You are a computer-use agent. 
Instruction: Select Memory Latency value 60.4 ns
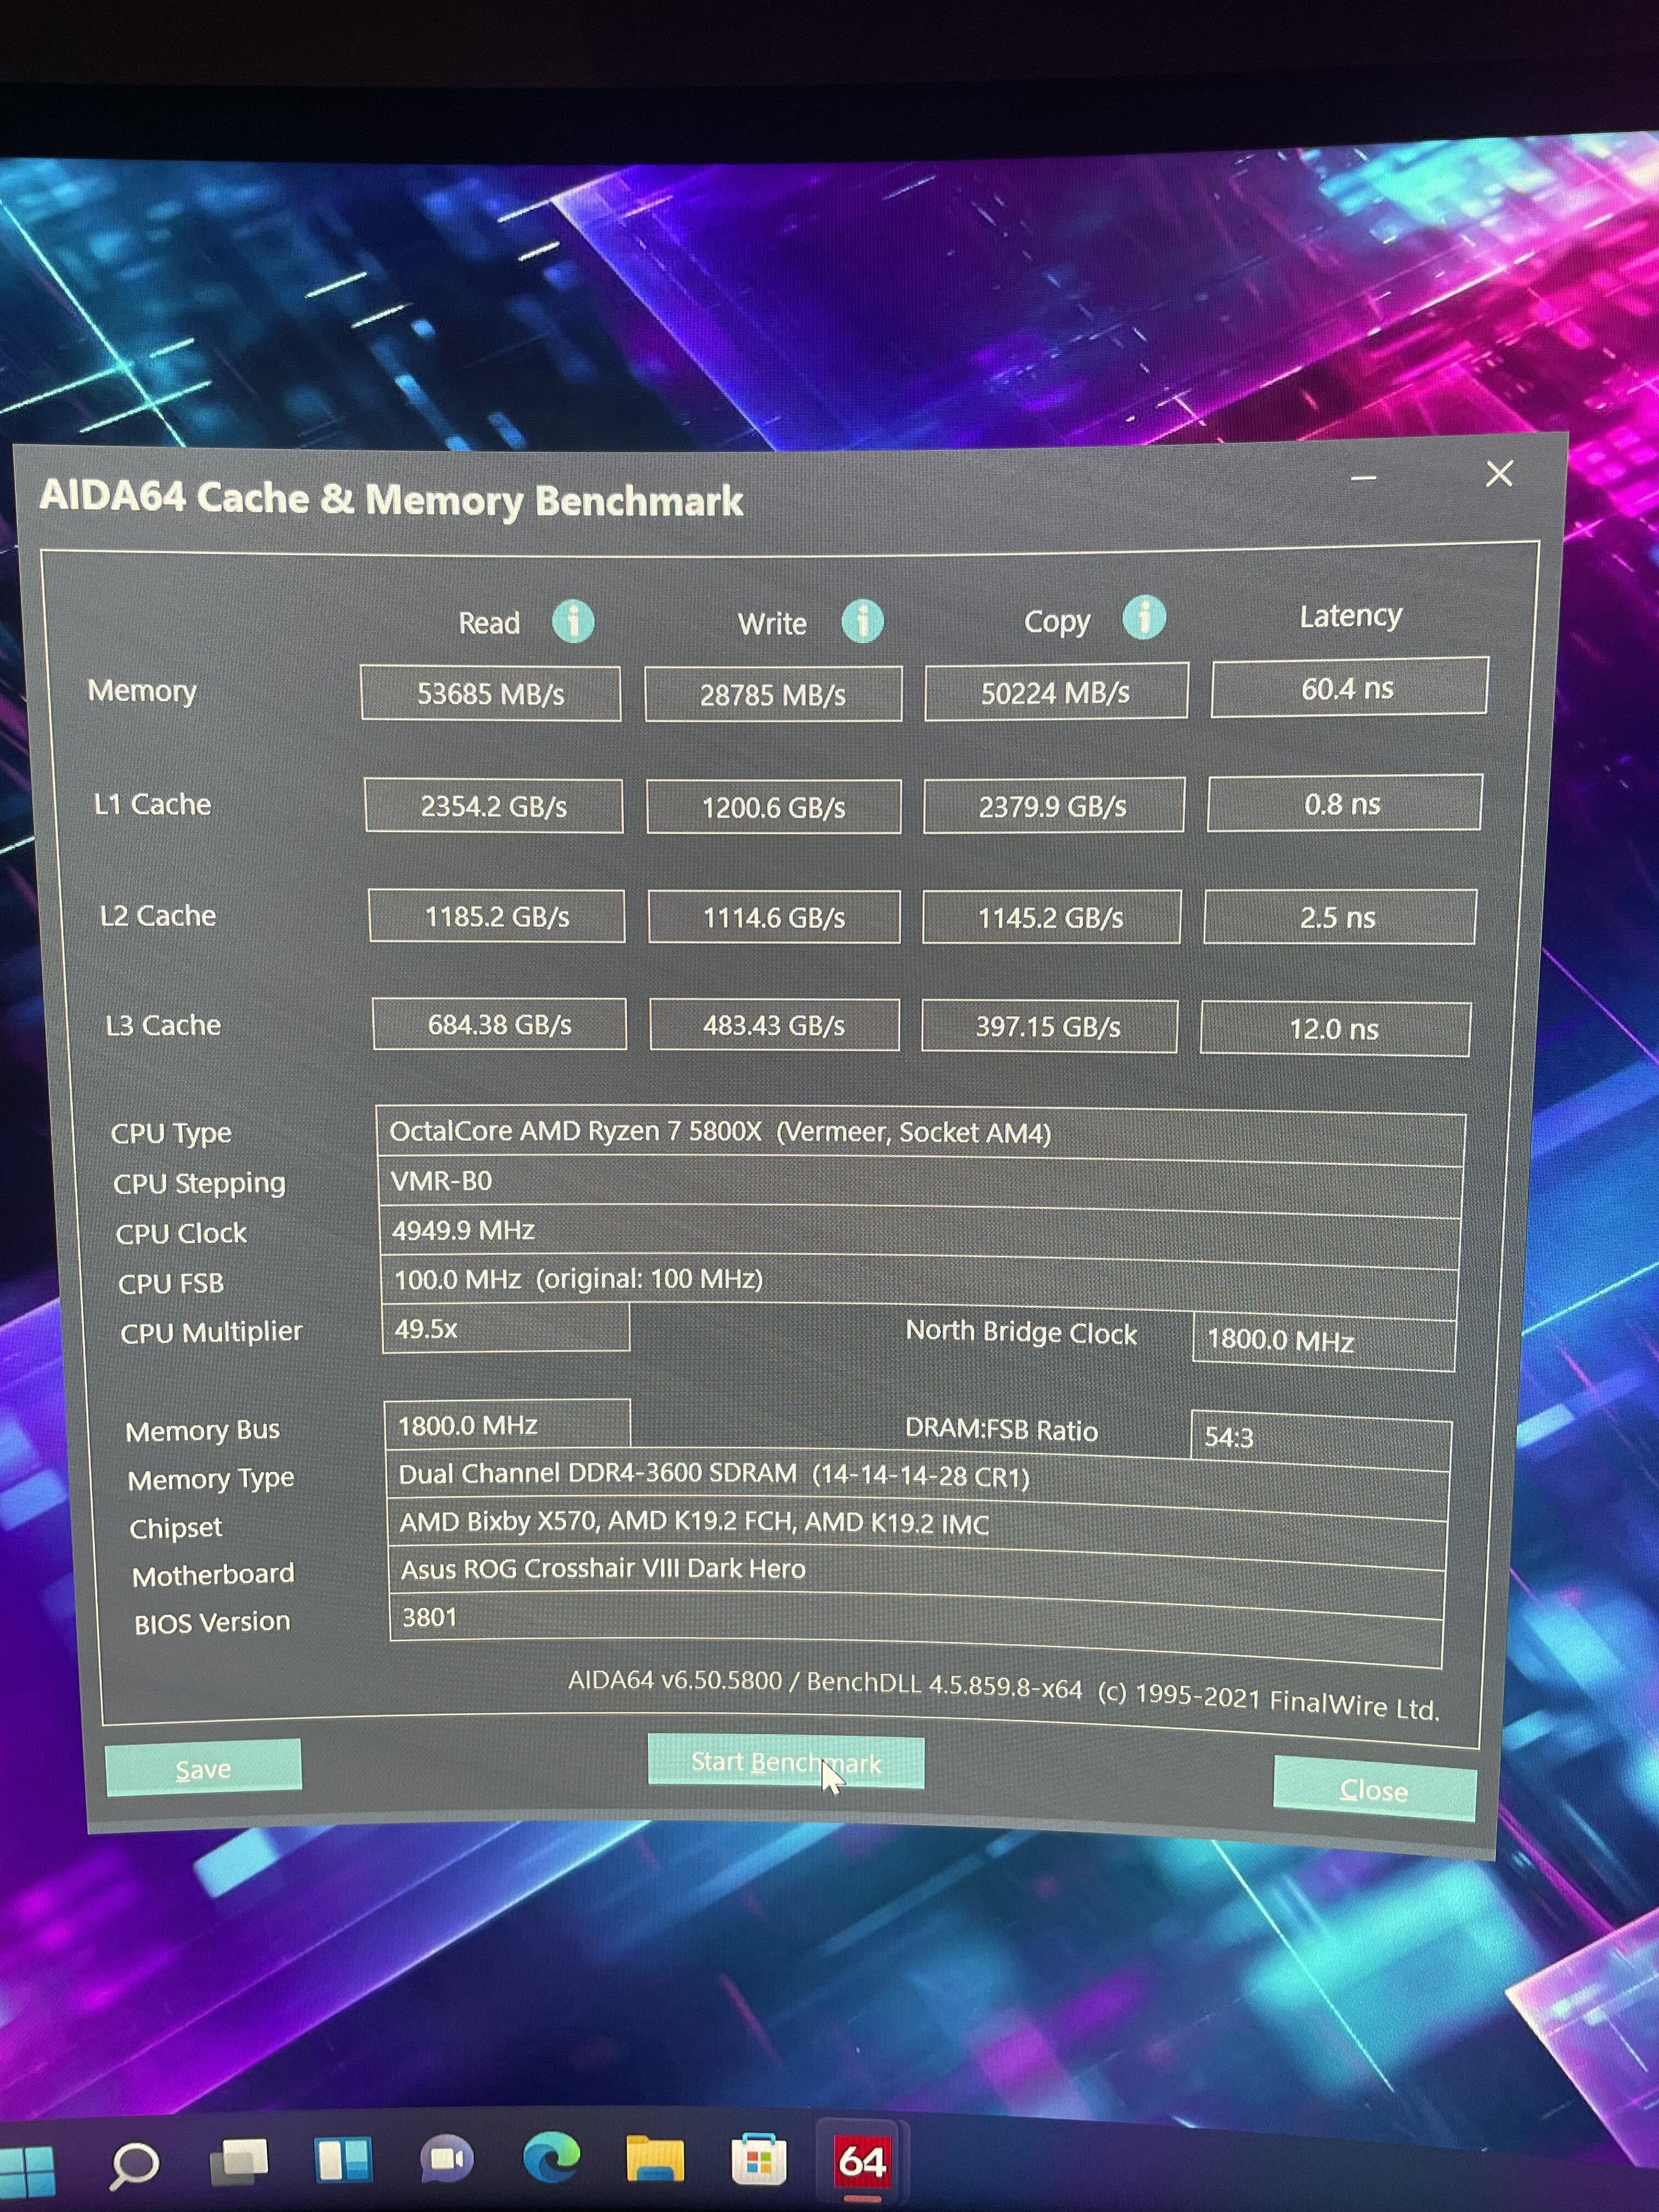click(x=1349, y=688)
